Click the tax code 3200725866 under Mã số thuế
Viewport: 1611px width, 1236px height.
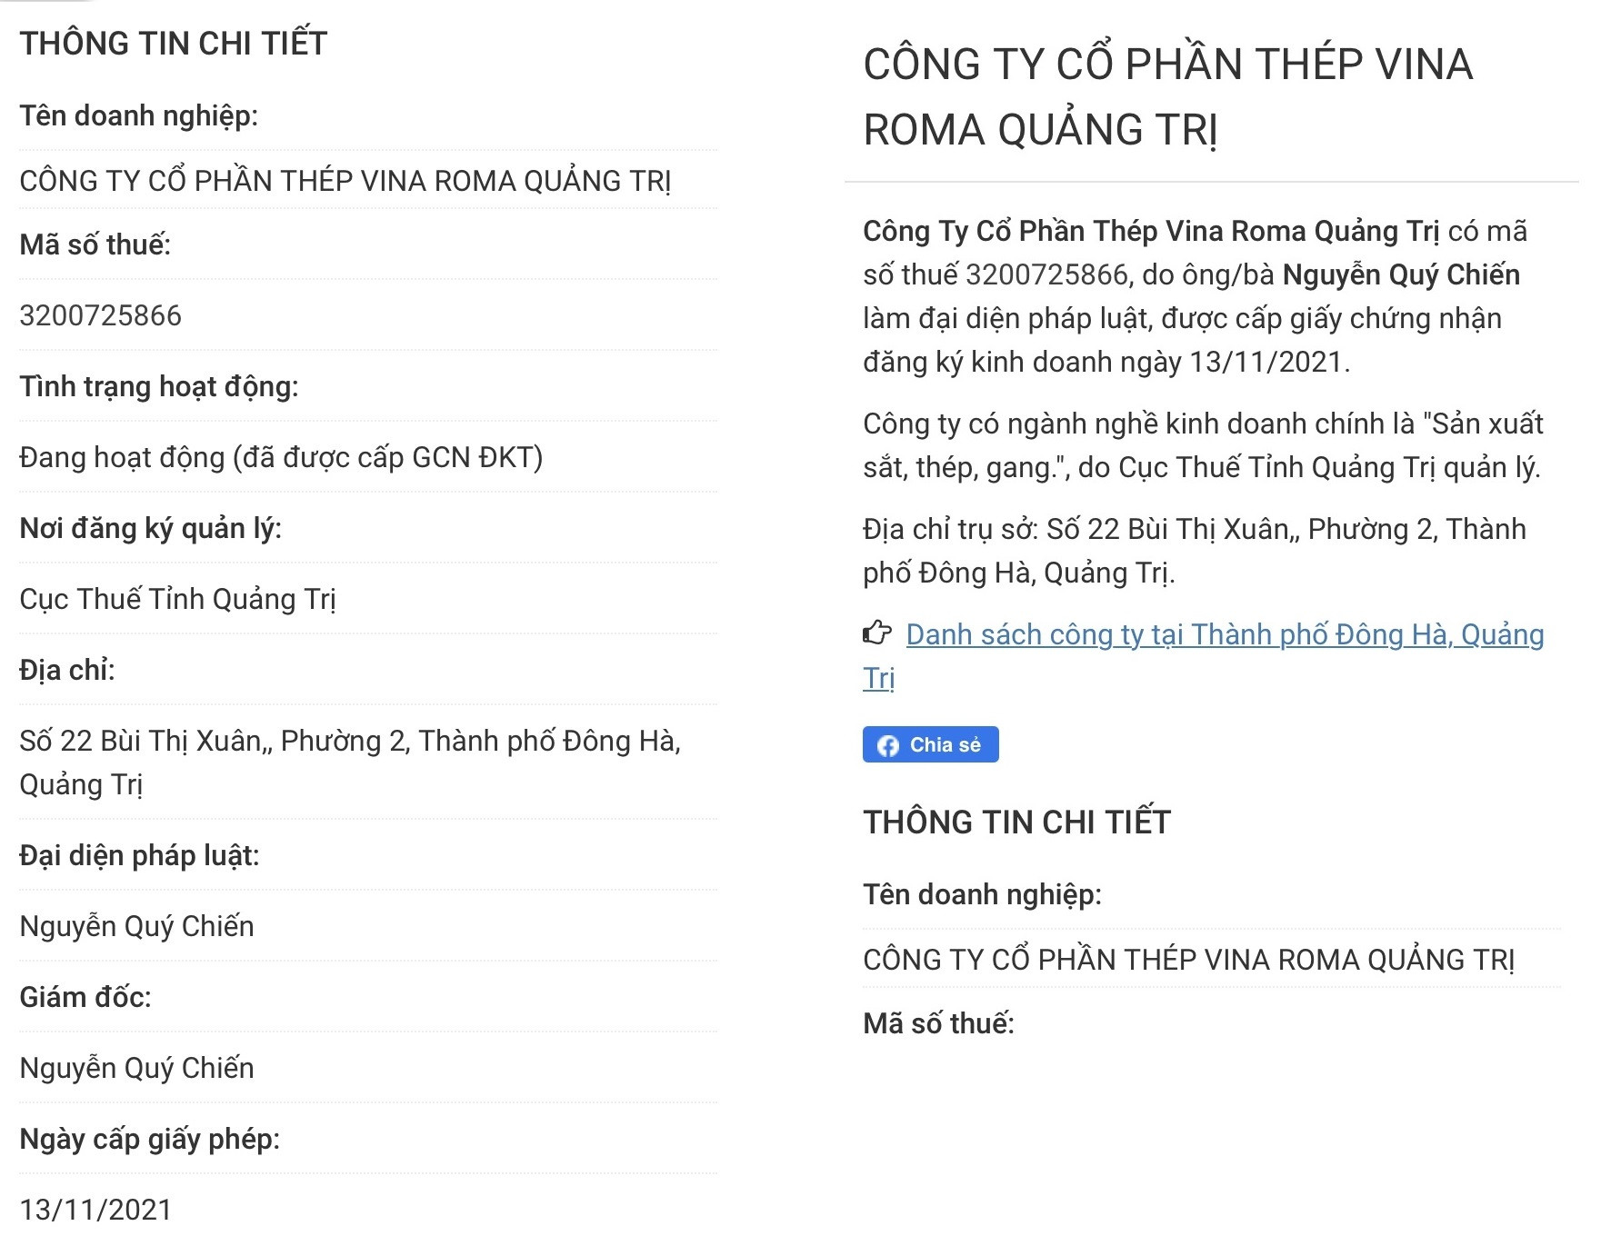pos(101,315)
